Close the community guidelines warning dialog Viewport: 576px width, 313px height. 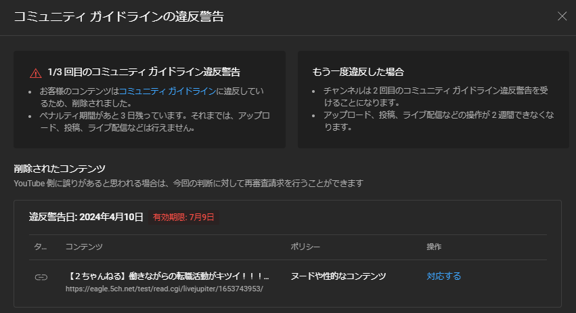coord(562,17)
